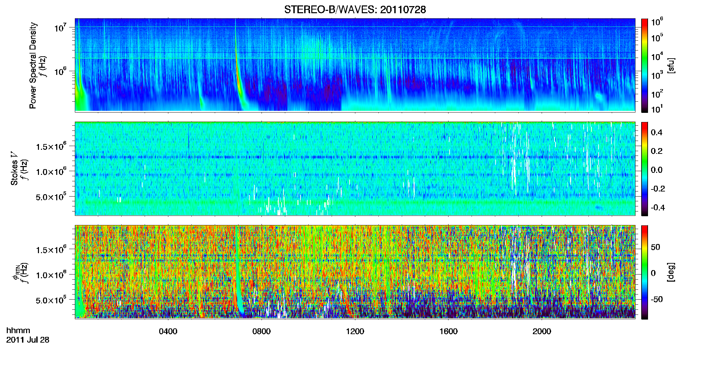Click inside the φ RTN spectrogram

[355, 272]
